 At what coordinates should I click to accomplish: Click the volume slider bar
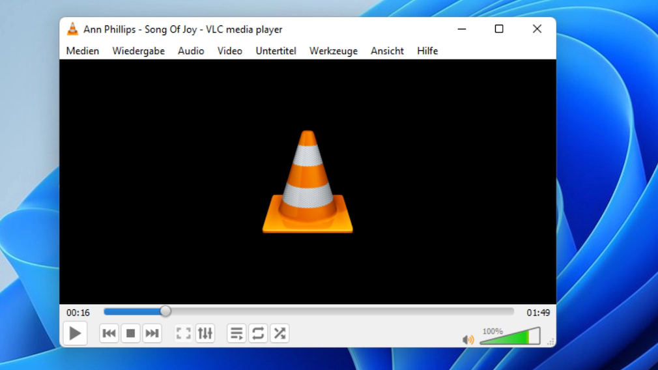pos(510,336)
